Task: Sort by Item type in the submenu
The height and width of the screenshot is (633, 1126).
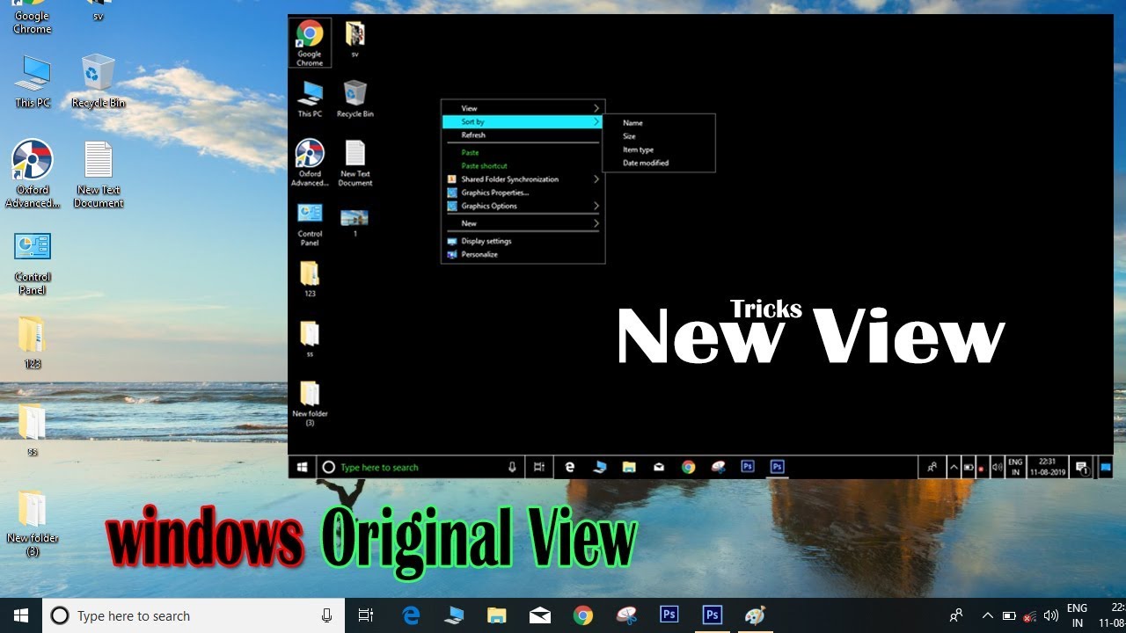Action: [659, 149]
